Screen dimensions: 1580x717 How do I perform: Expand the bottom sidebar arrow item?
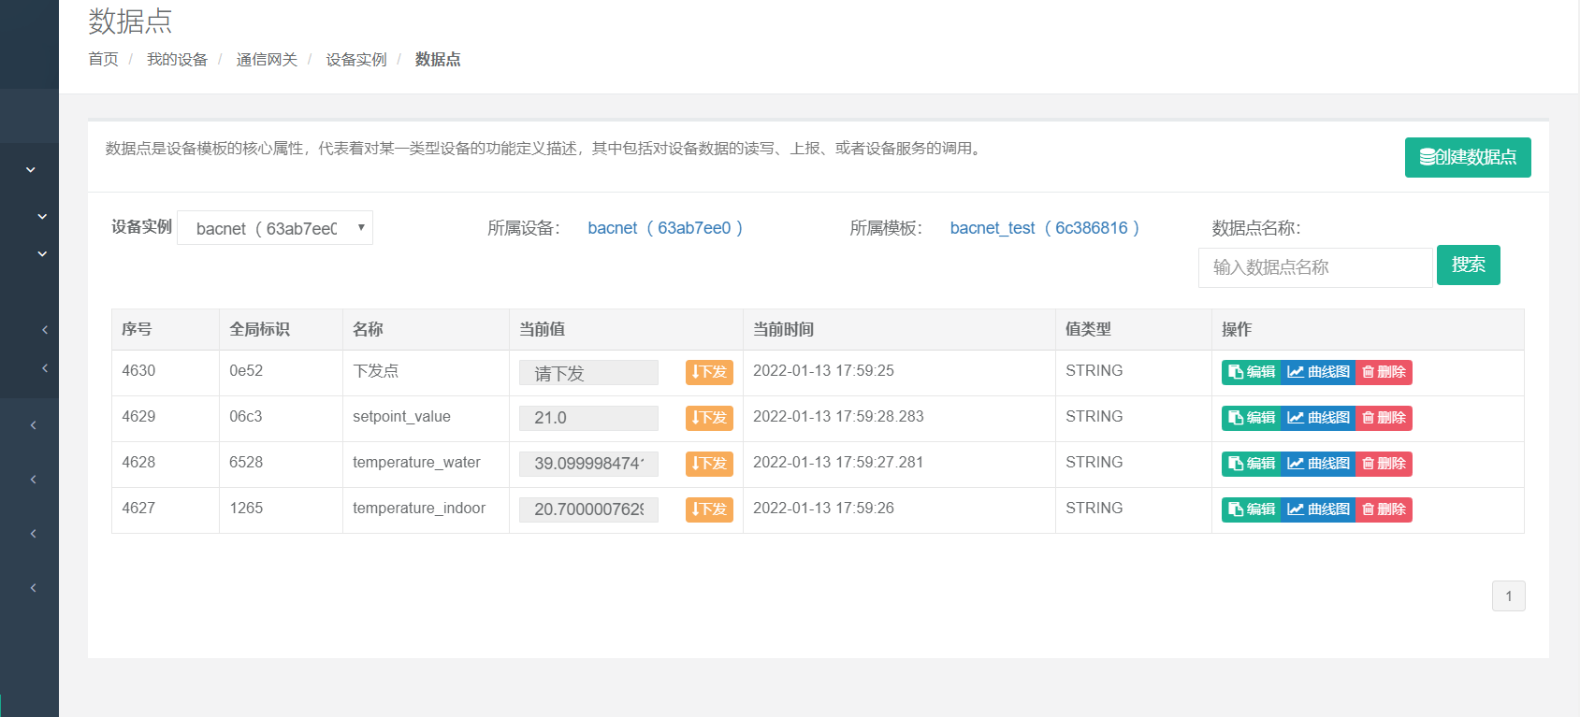[34, 588]
